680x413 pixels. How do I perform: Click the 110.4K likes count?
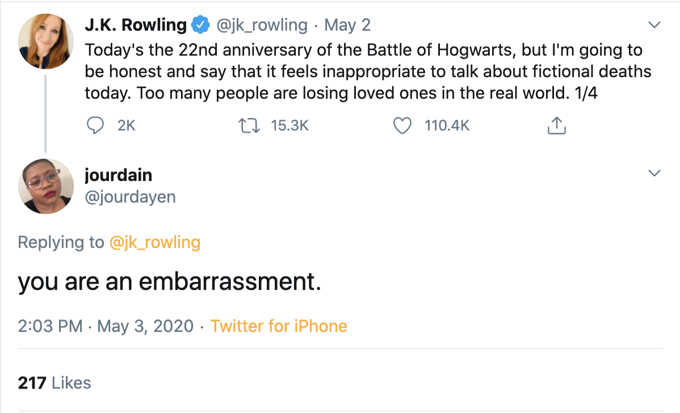(x=447, y=125)
